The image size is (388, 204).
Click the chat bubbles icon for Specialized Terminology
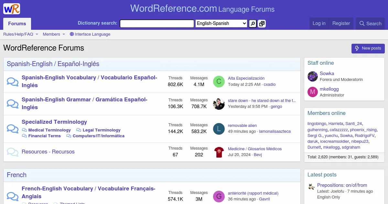coord(13,129)
